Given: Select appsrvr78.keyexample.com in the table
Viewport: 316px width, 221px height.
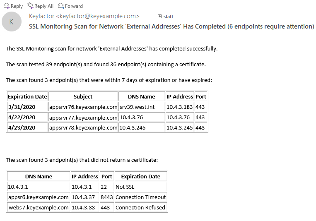Looking at the screenshot, I should pyautogui.click(x=83, y=127).
